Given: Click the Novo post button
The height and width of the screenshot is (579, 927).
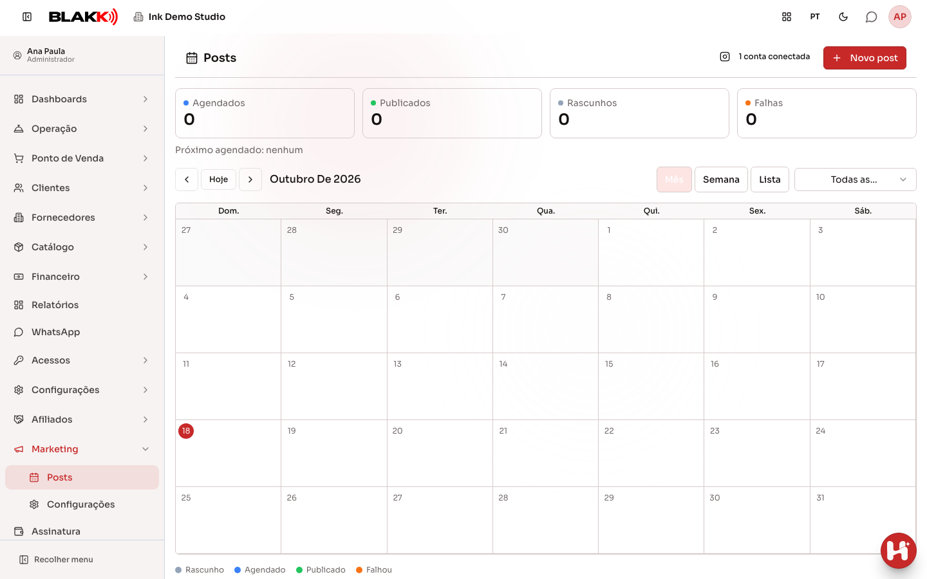Looking at the screenshot, I should [x=865, y=58].
